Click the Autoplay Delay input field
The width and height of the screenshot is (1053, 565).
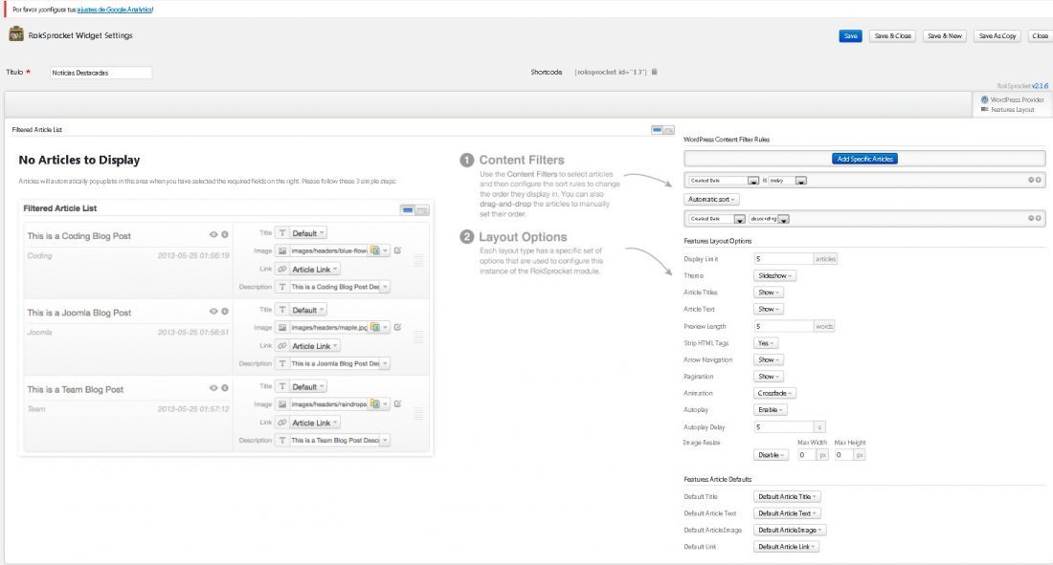[783, 426]
